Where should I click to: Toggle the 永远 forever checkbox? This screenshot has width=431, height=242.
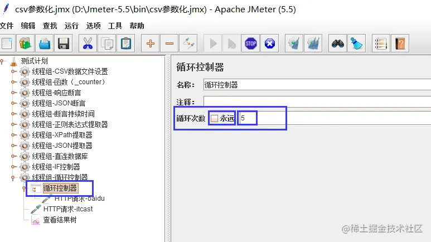pos(214,119)
